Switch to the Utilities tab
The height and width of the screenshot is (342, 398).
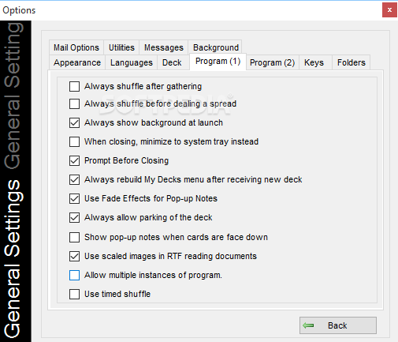(x=121, y=47)
